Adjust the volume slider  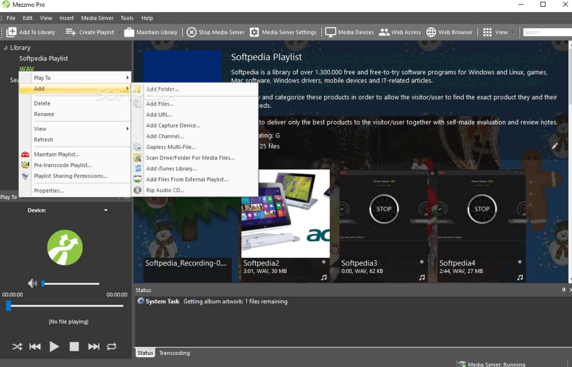[x=70, y=283]
